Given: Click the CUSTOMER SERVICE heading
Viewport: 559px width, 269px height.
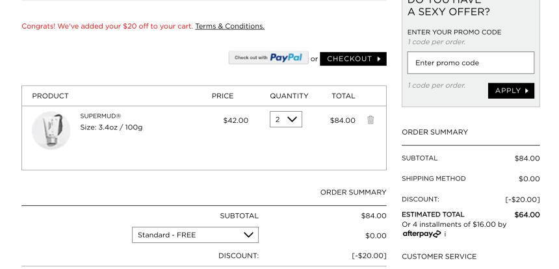Looking at the screenshot, I should point(439,257).
